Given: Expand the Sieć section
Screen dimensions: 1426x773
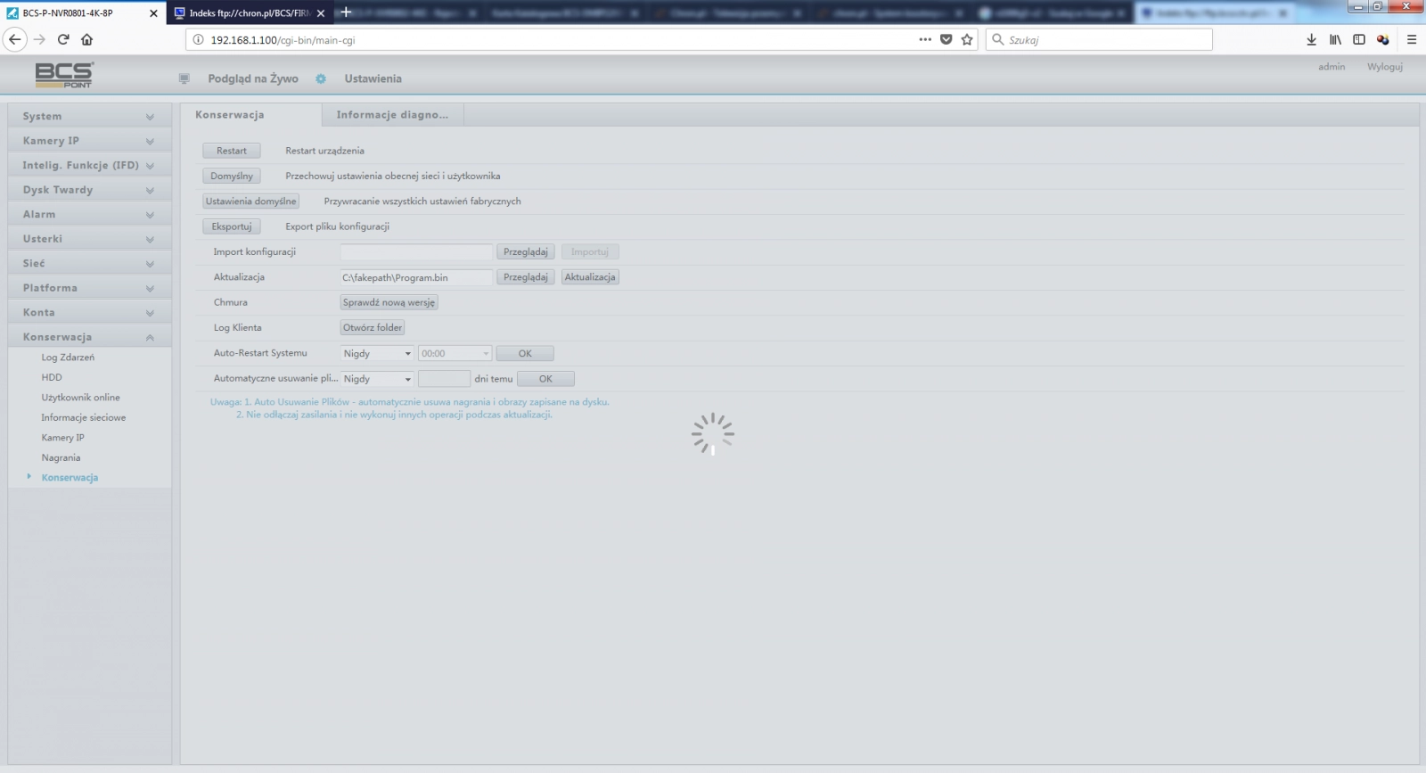Looking at the screenshot, I should (x=89, y=263).
